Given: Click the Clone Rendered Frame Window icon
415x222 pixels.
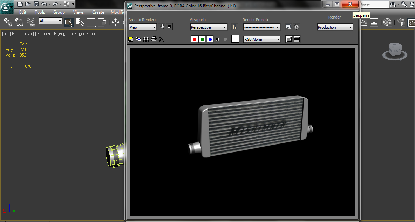Looking at the screenshot, I should coord(146,39).
